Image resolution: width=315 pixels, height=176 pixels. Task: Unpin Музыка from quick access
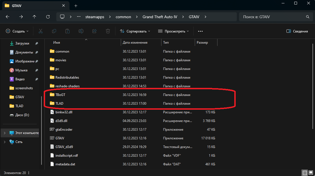tap(36, 70)
